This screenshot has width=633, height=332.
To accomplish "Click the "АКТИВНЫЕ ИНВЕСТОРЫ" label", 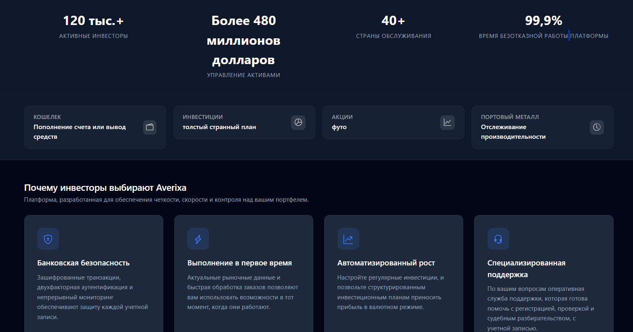I will point(93,36).
